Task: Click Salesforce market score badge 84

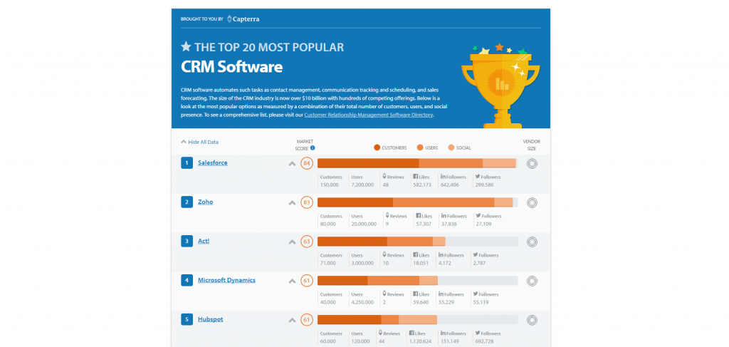Action: pyautogui.click(x=306, y=163)
